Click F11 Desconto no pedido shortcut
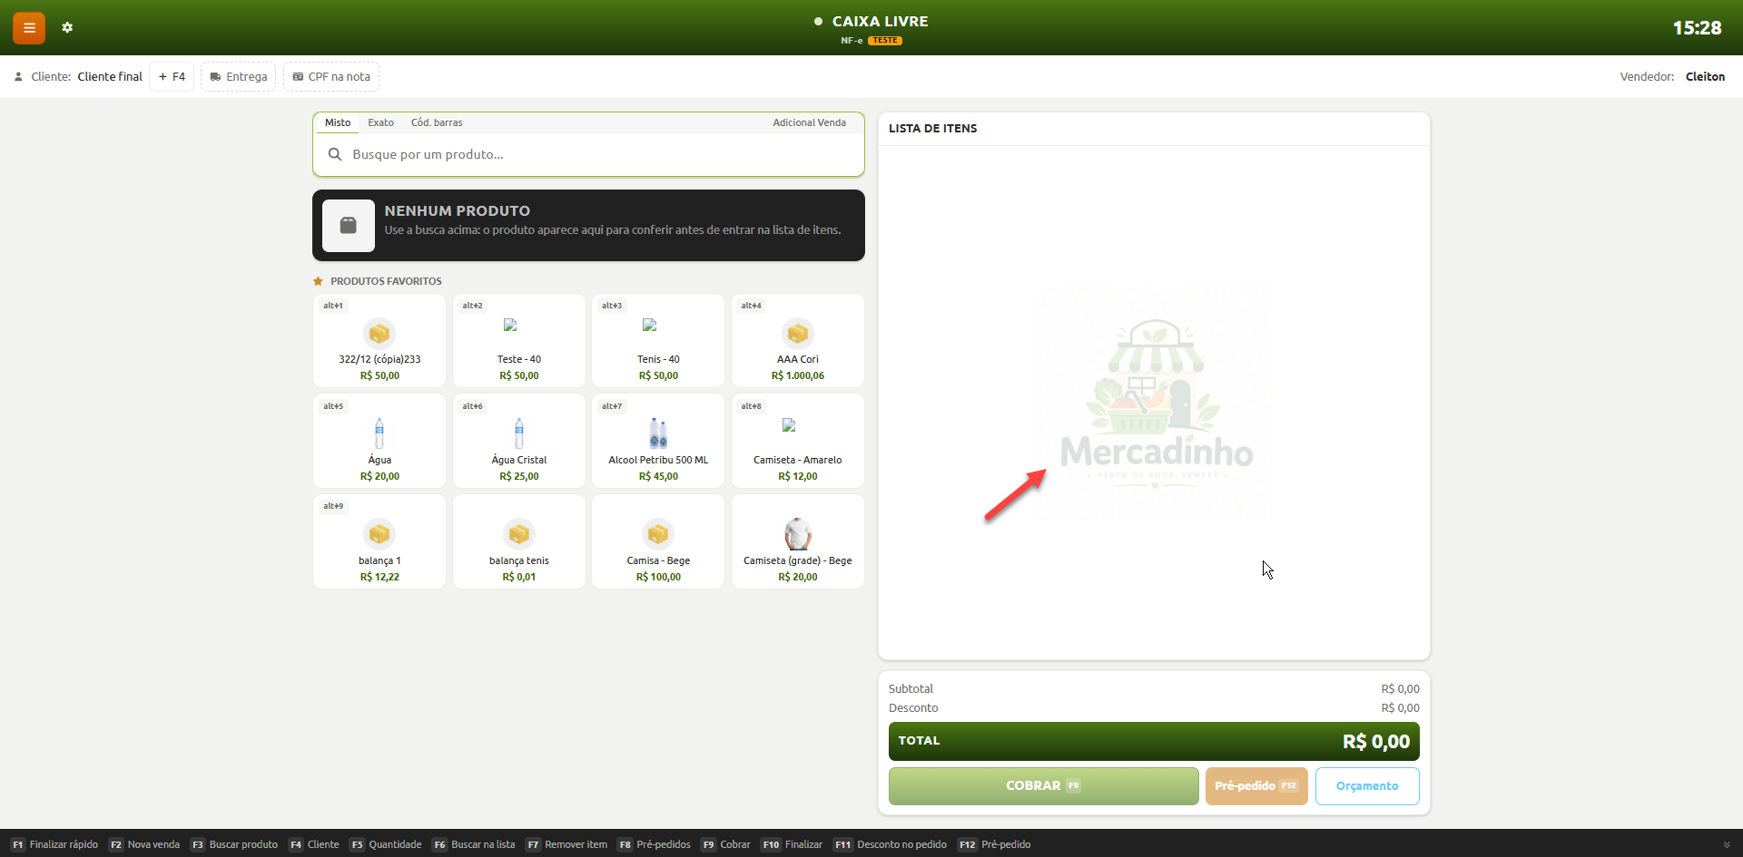The height and width of the screenshot is (857, 1743). (x=891, y=844)
